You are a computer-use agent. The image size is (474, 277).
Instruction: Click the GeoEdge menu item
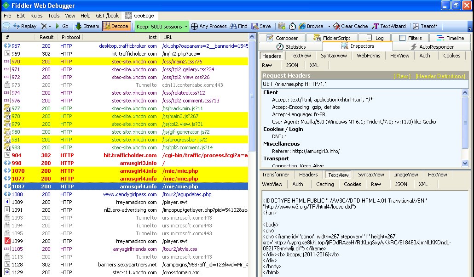(139, 16)
